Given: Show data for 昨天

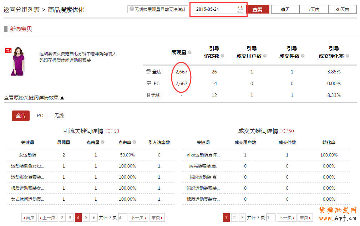Looking at the screenshot, I should (285, 10).
